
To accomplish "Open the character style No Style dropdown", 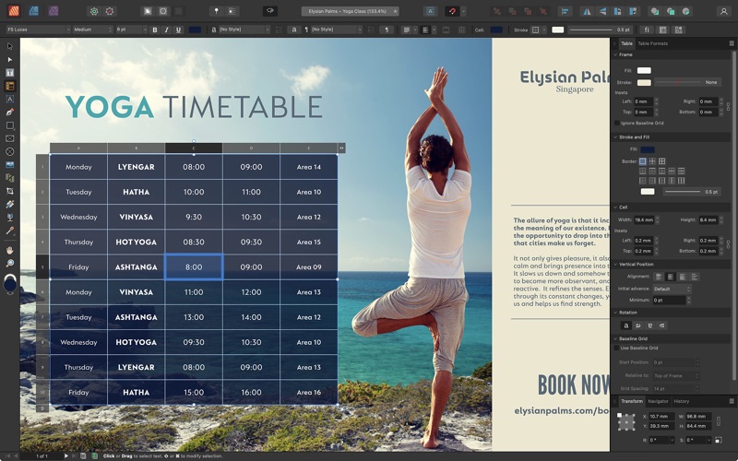I will pyautogui.click(x=244, y=30).
